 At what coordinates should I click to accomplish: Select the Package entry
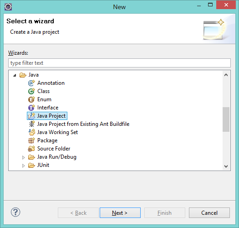[47, 140]
